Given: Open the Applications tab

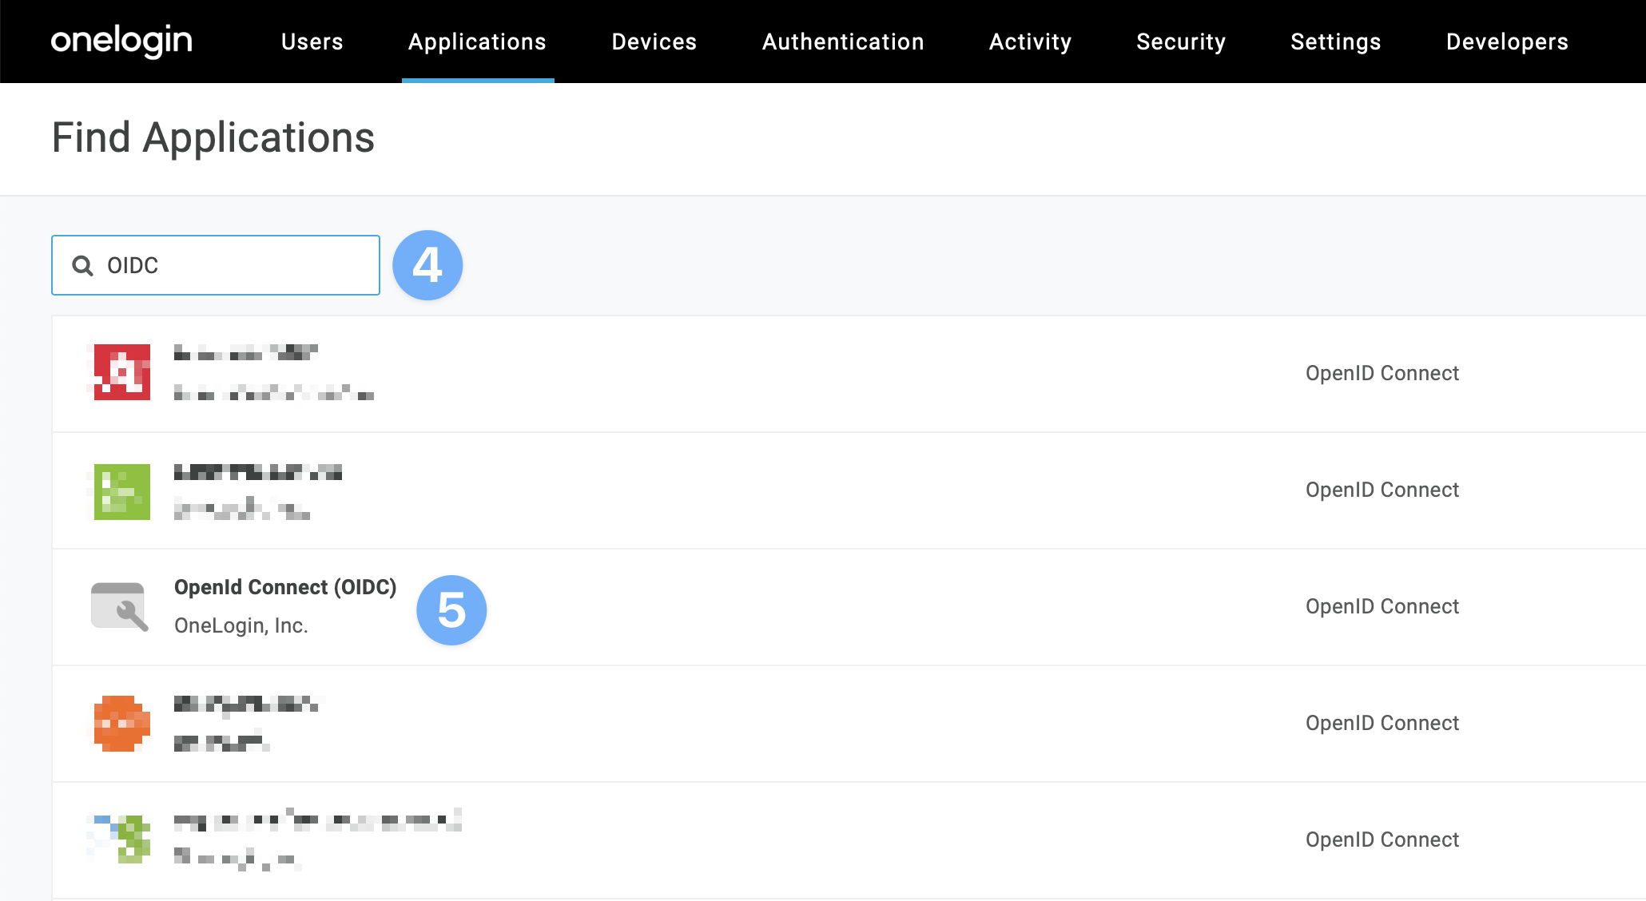Looking at the screenshot, I should pos(477,42).
